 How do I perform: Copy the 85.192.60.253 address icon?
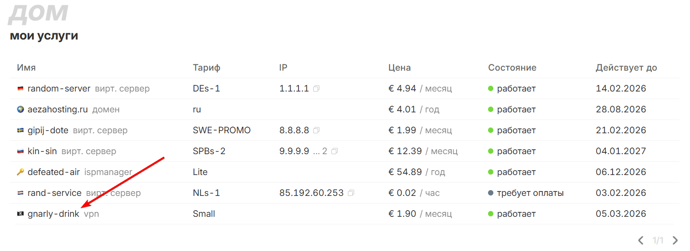tap(351, 193)
